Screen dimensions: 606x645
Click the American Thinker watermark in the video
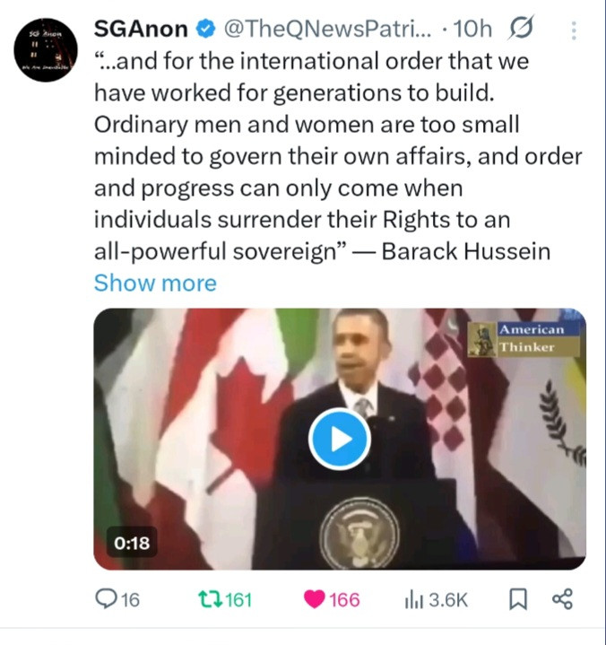pos(524,339)
